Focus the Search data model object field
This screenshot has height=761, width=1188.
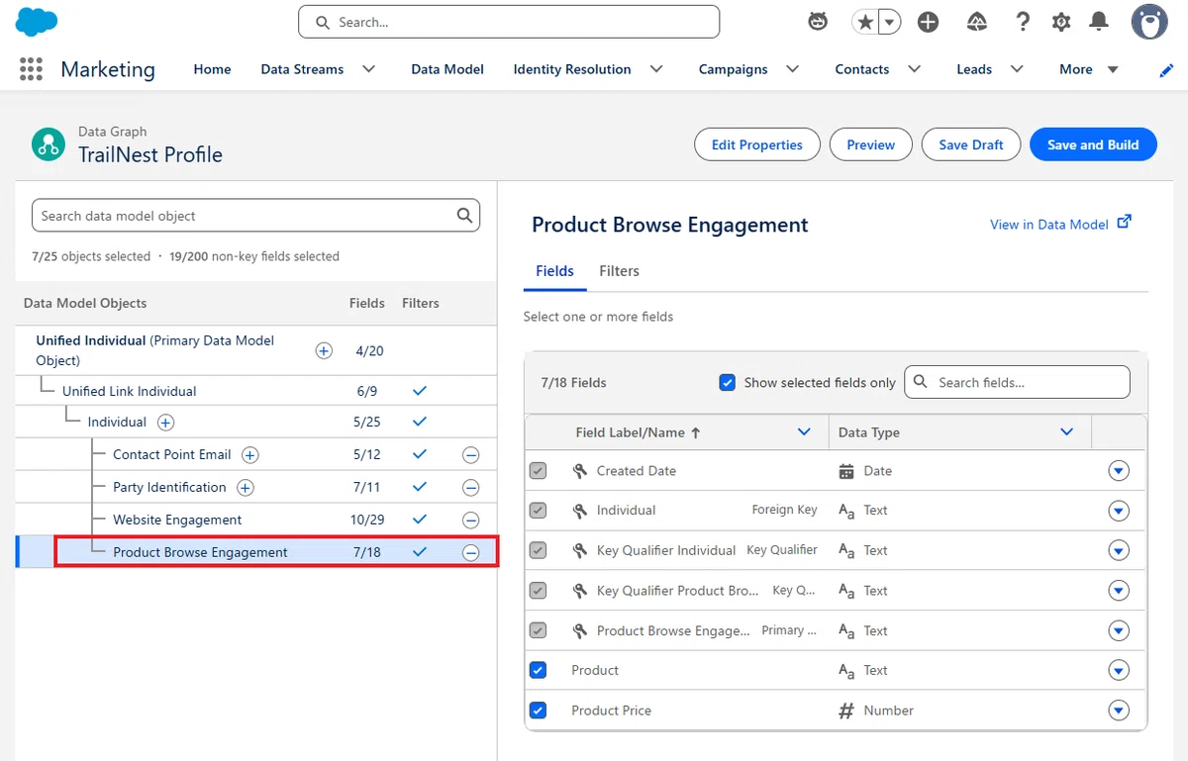pos(255,216)
